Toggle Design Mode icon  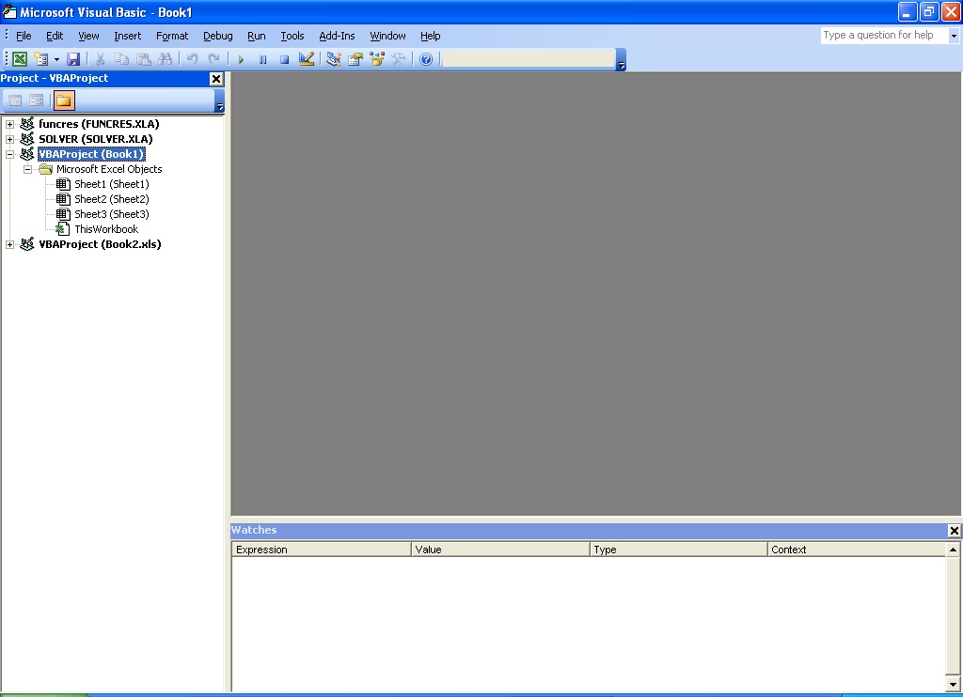pos(306,59)
